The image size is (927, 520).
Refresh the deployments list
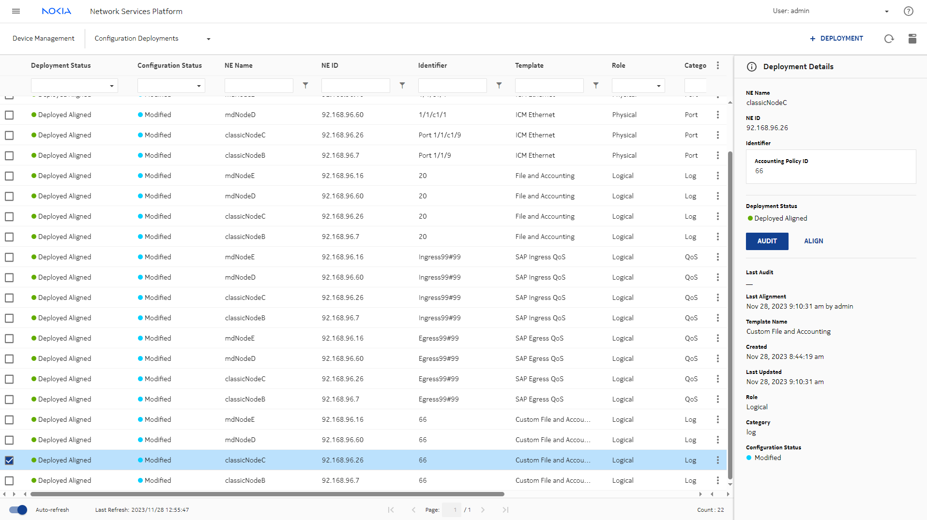889,39
